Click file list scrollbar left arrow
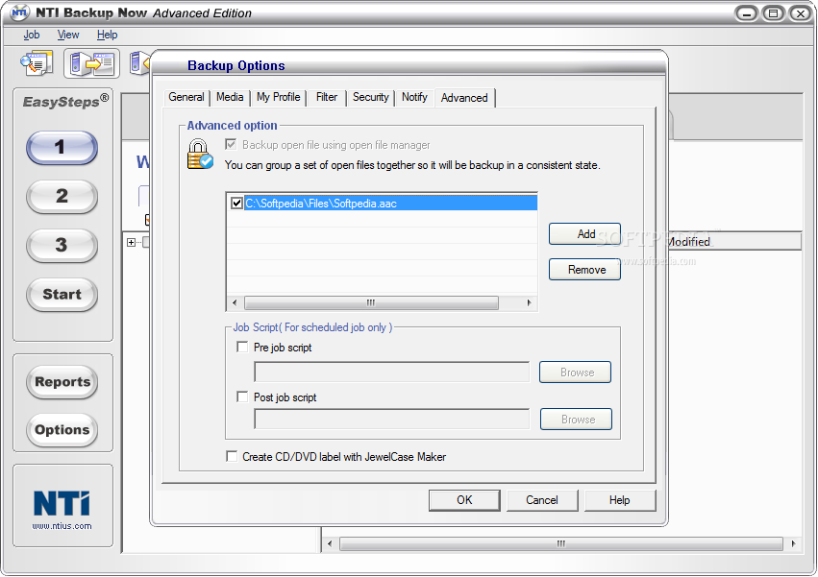Screen dimensions: 818x577 235,302
